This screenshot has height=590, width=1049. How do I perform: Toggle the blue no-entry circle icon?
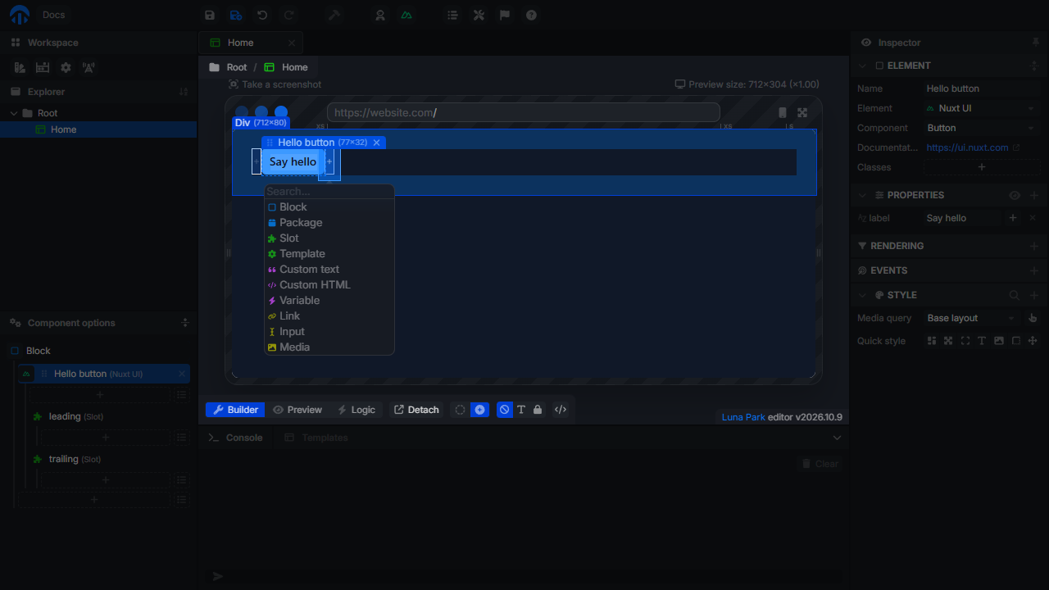click(505, 410)
